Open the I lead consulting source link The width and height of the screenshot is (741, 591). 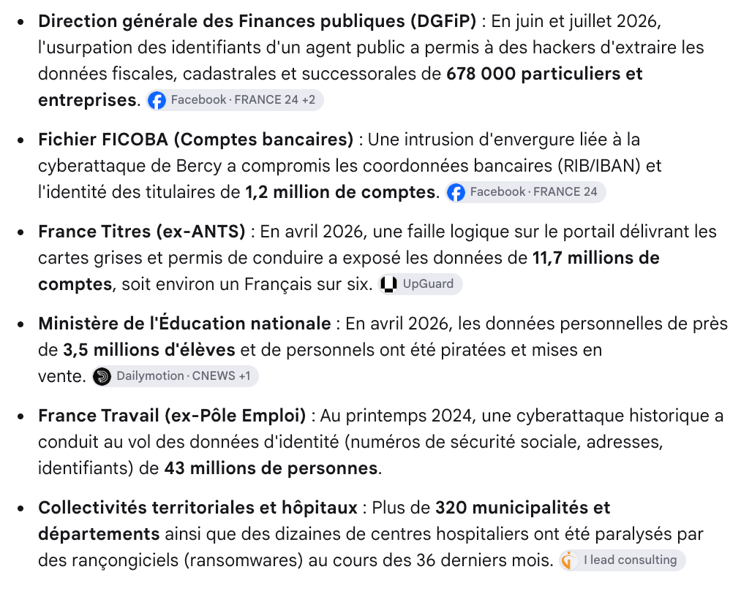point(622,560)
